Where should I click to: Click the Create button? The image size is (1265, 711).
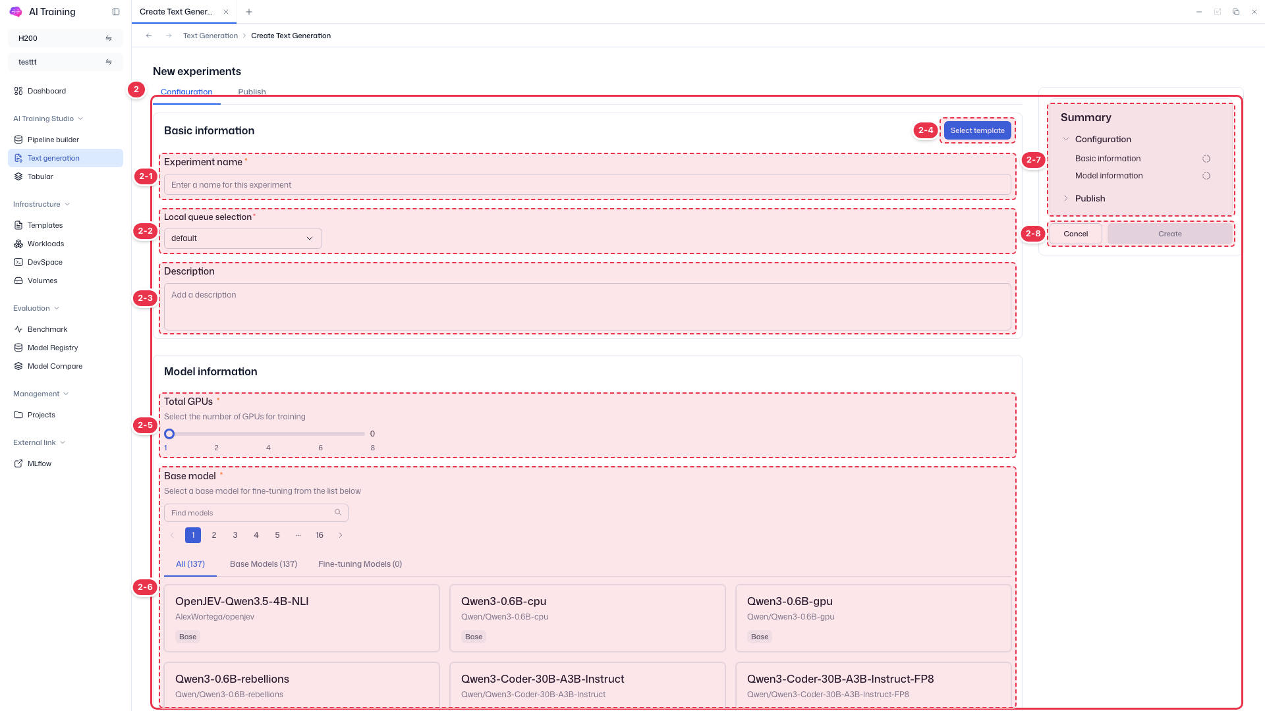(1170, 234)
